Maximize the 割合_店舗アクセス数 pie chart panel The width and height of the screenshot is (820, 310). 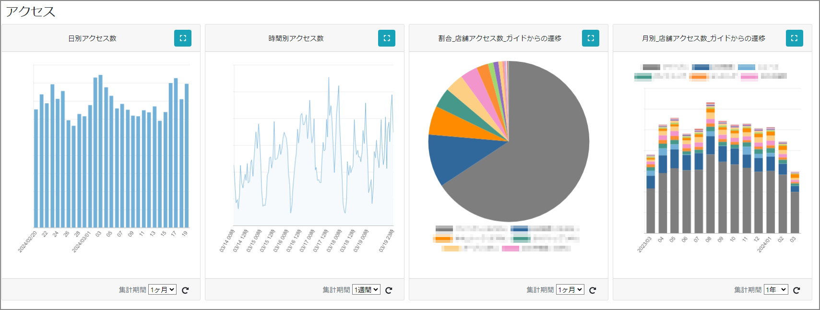(x=590, y=38)
